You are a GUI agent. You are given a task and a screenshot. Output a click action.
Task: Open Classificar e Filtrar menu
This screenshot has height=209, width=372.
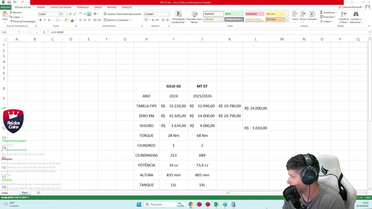coord(344,17)
